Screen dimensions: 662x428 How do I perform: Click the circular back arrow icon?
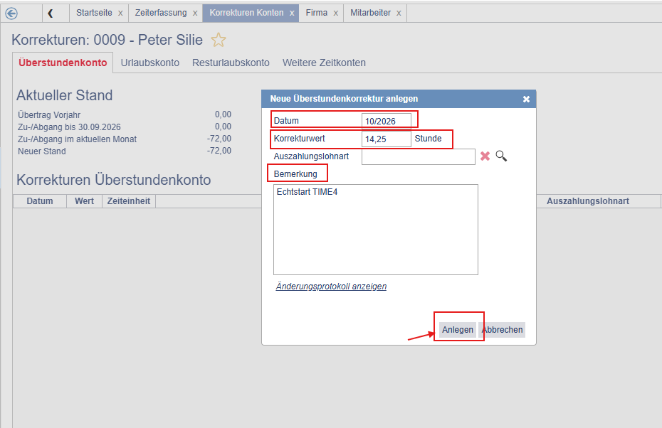(11, 14)
